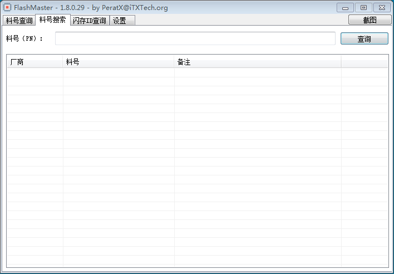Click the FlashMaster app icon in title bar

pyautogui.click(x=8, y=8)
